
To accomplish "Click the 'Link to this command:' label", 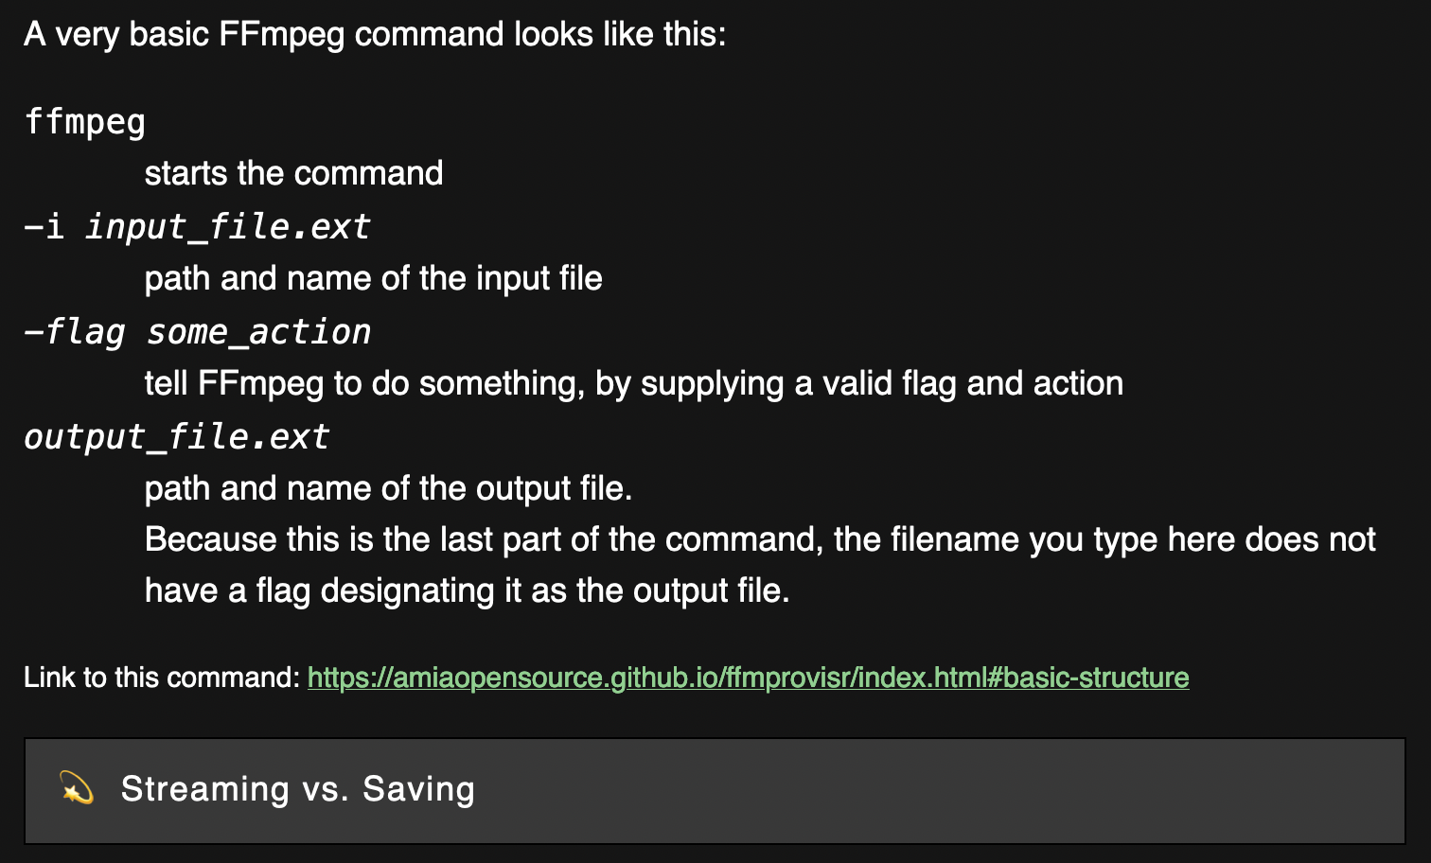I will [x=162, y=678].
